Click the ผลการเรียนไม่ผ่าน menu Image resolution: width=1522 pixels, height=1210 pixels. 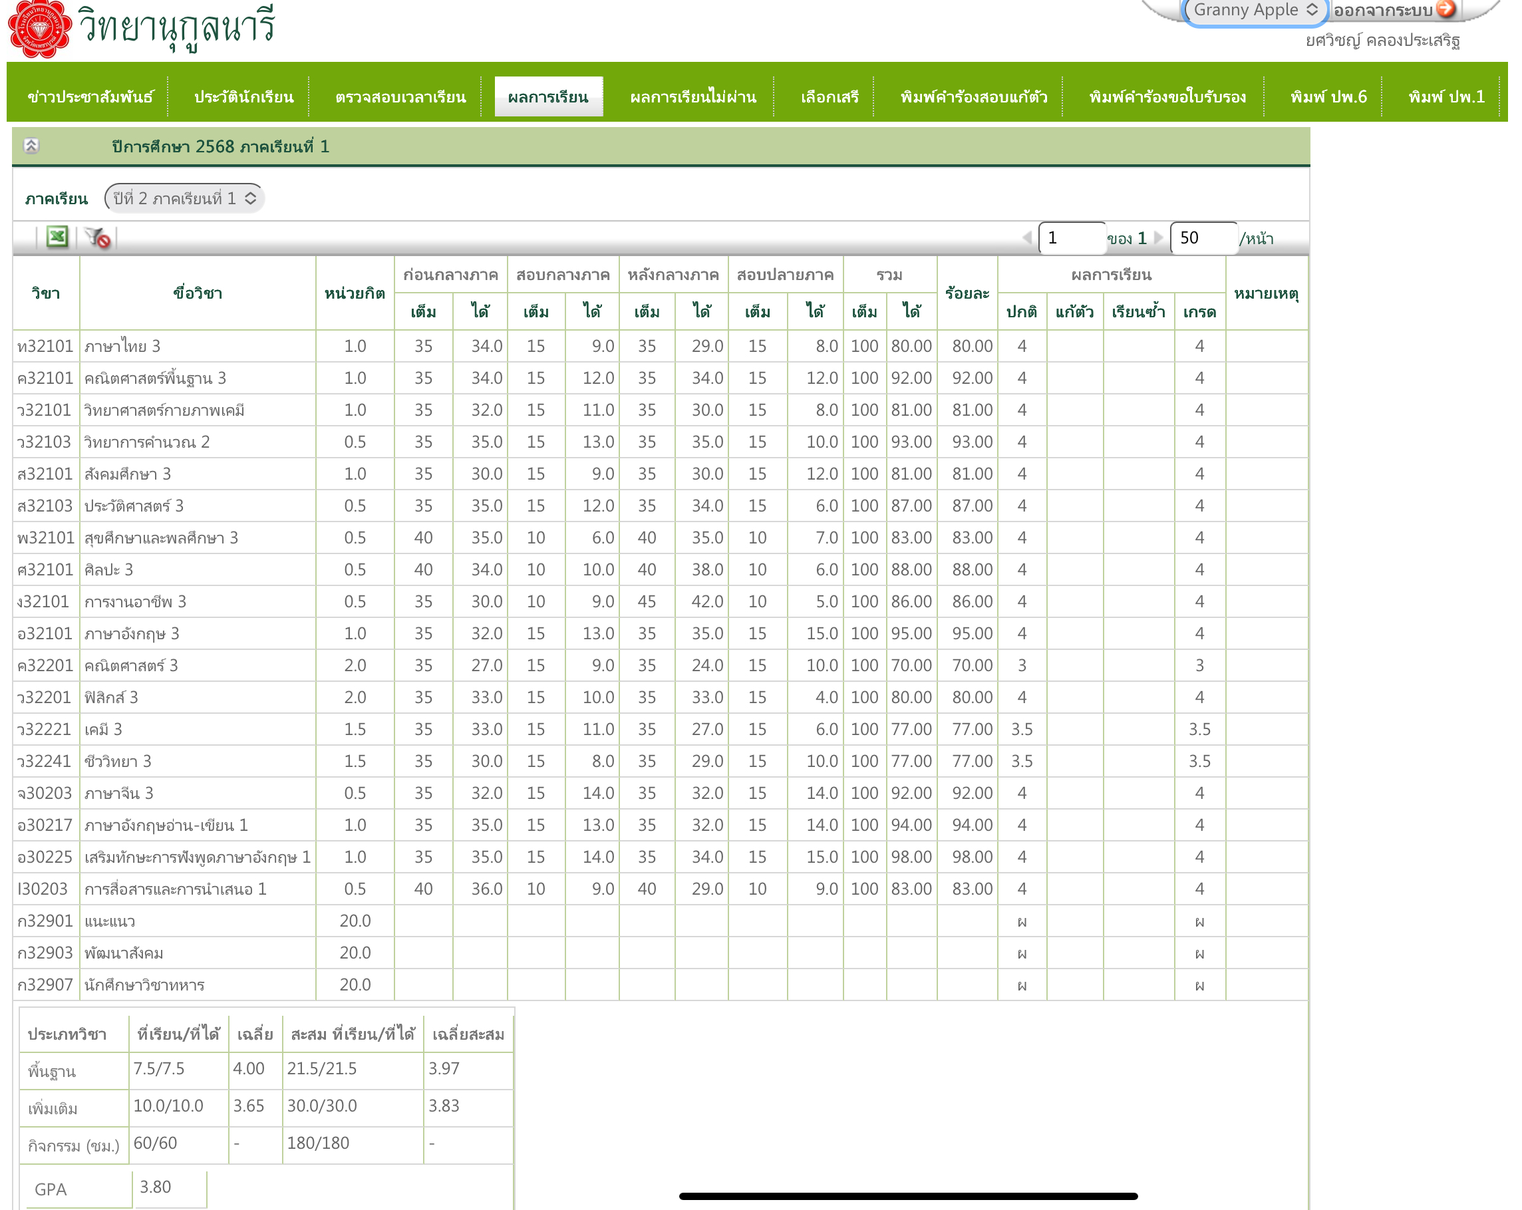[x=692, y=96]
